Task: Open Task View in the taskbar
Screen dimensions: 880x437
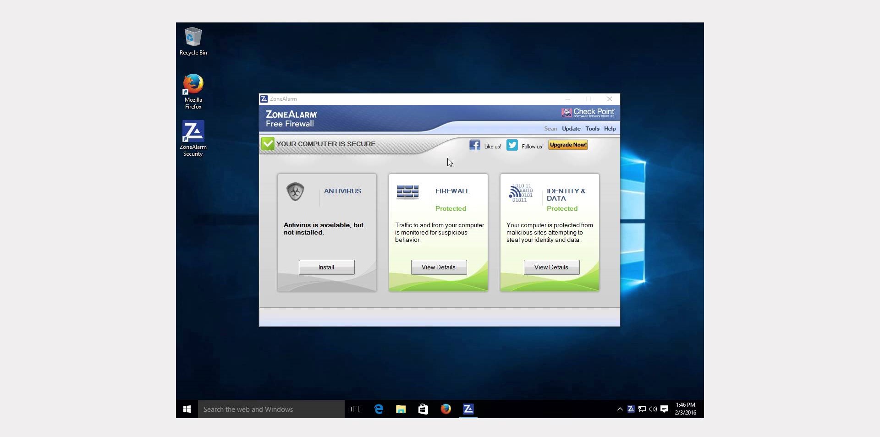Action: 356,409
